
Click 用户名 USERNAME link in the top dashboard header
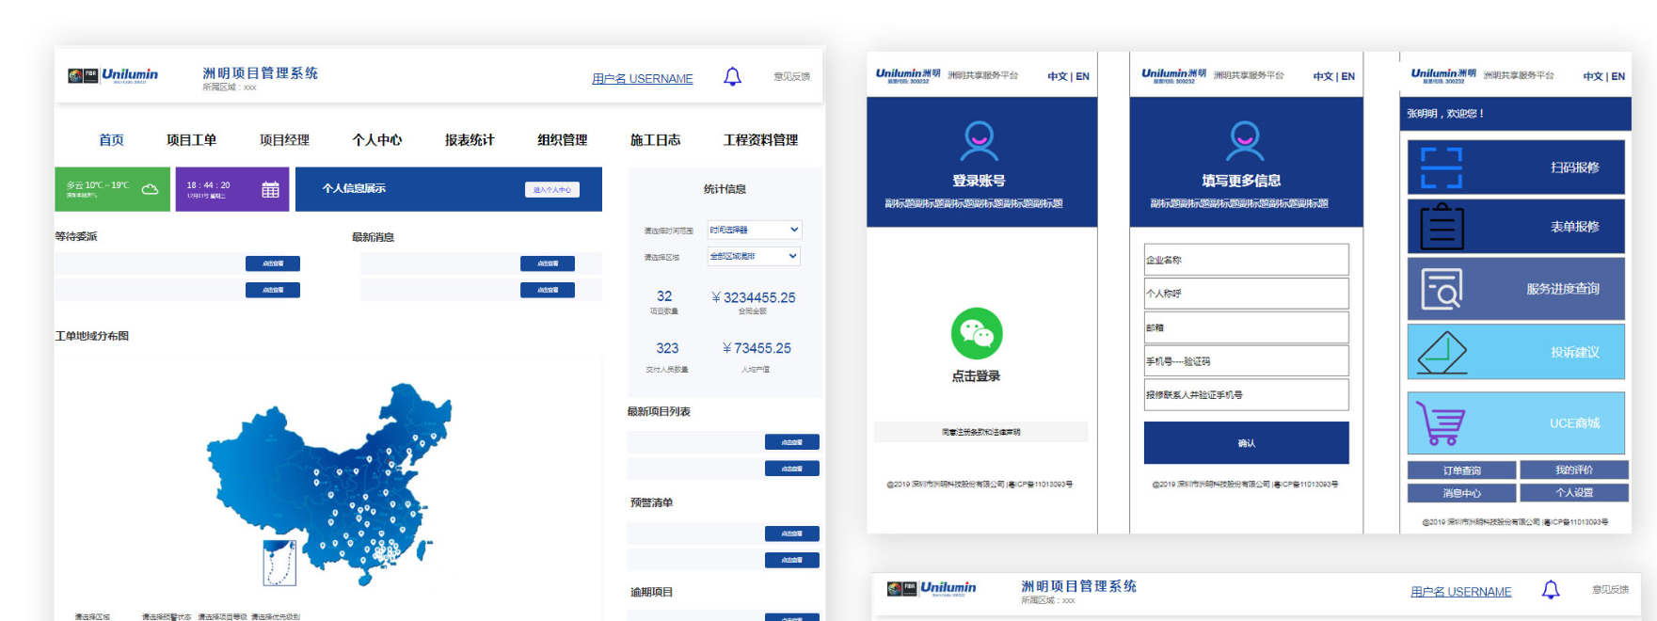(643, 79)
